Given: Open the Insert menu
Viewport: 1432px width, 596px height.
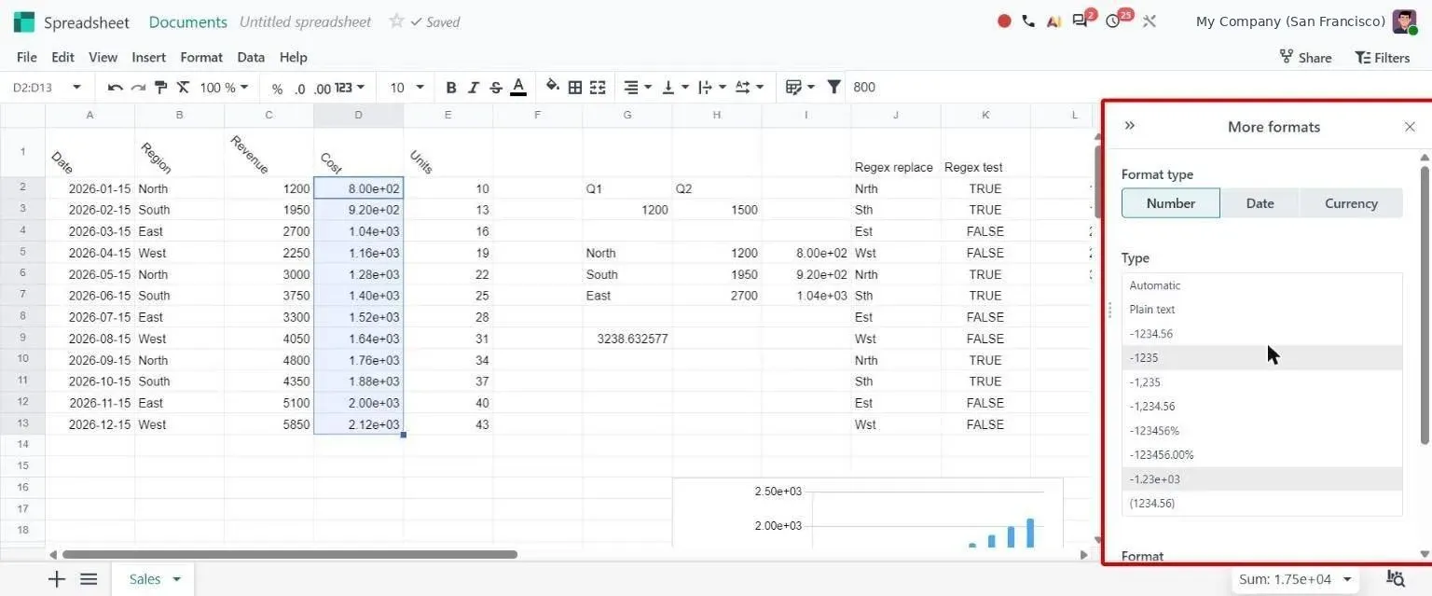Looking at the screenshot, I should (x=149, y=57).
